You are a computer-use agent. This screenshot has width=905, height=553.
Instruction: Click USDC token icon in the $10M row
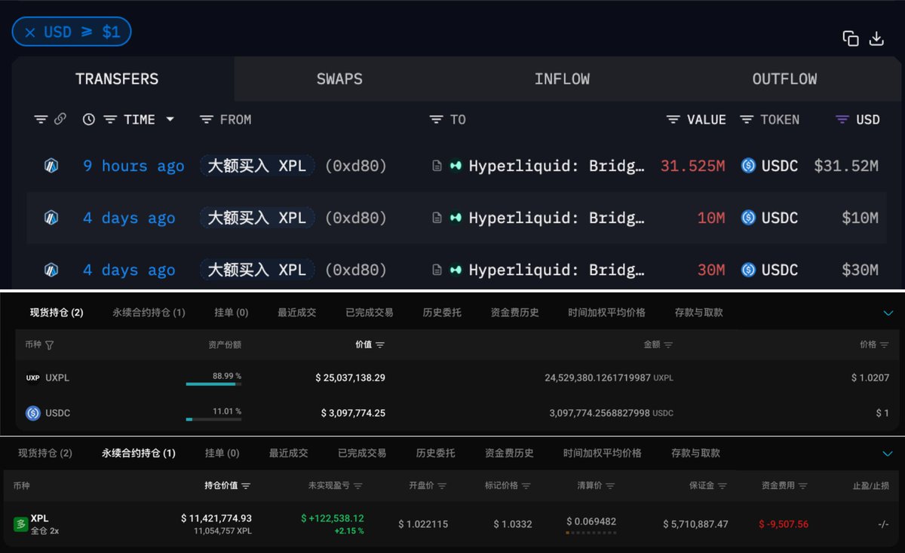[748, 218]
